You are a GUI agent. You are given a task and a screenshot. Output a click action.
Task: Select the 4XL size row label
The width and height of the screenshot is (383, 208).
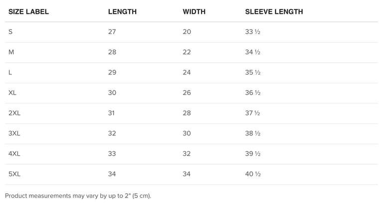pyautogui.click(x=14, y=154)
